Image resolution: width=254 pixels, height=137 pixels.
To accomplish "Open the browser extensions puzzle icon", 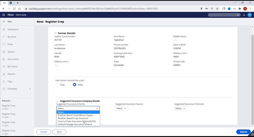I will tap(240, 9).
